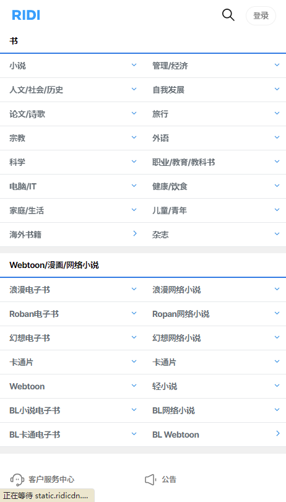
Task: Click the RIDI logo
Action: 26,15
